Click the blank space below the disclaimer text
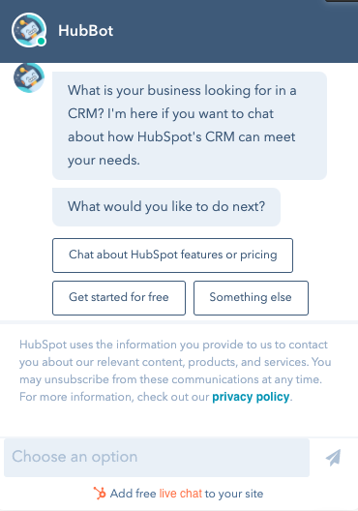The height and width of the screenshot is (511, 358). pos(179,420)
